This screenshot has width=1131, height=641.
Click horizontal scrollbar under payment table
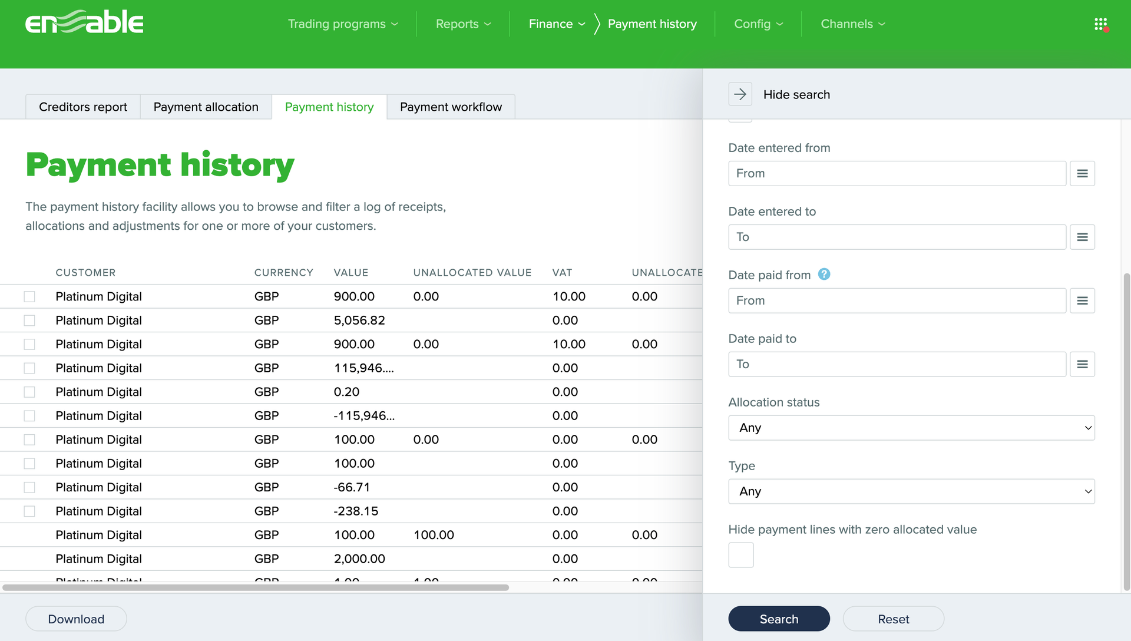coord(256,587)
